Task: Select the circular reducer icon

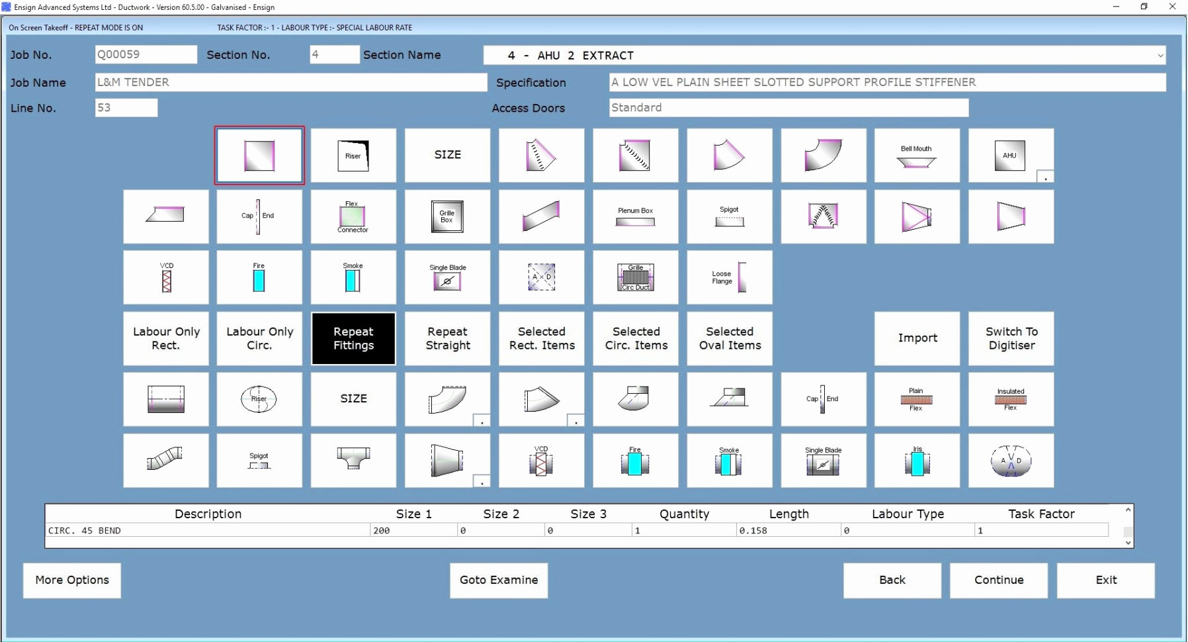Action: pyautogui.click(x=447, y=461)
